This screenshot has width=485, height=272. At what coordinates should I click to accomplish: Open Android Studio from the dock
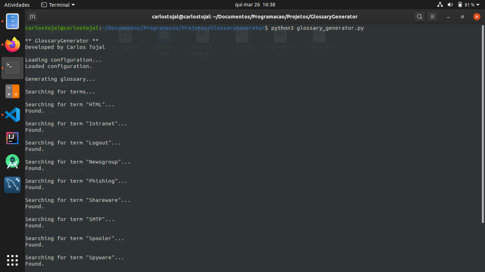[x=12, y=161]
